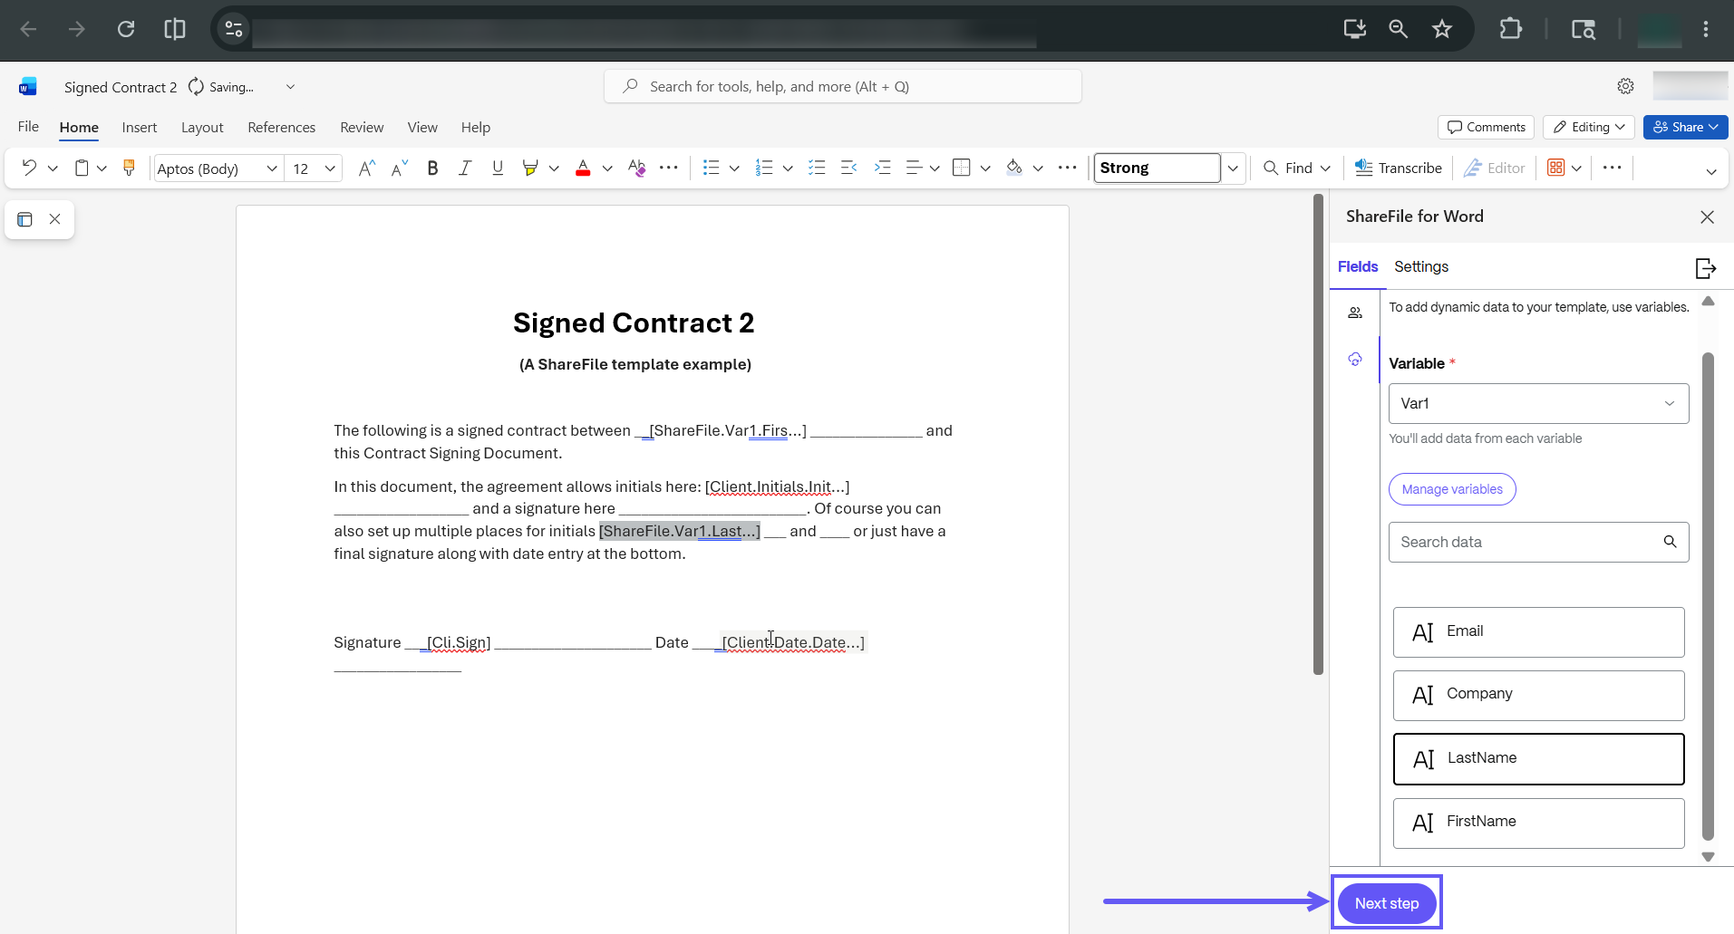
Task: Open the recipients people icon in ShareFile sidebar
Action: click(1355, 313)
